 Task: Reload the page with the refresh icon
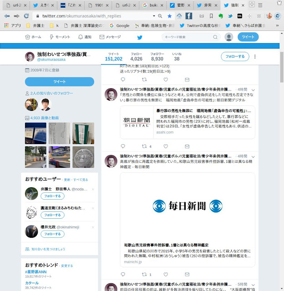click(x=26, y=16)
